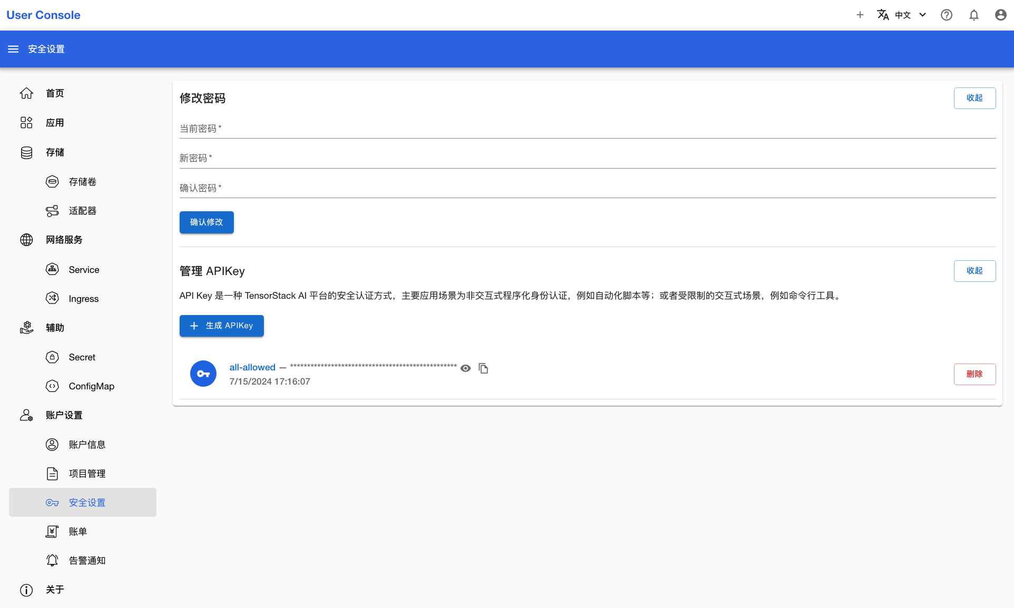This screenshot has height=608, width=1014.
Task: Go to 存储卷 page
Action: pyautogui.click(x=83, y=182)
